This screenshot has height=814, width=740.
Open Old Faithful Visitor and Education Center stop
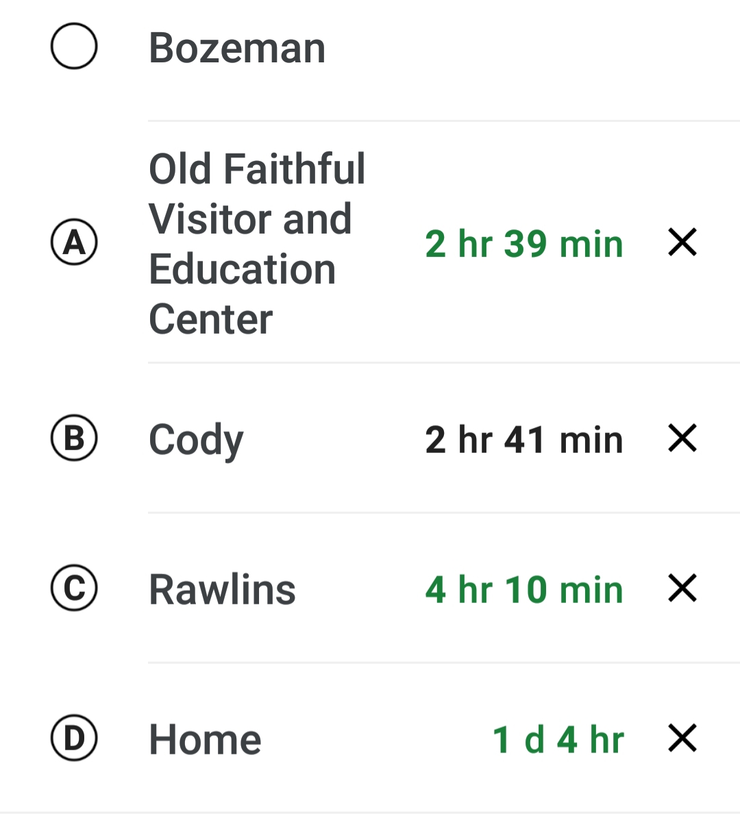click(x=257, y=243)
